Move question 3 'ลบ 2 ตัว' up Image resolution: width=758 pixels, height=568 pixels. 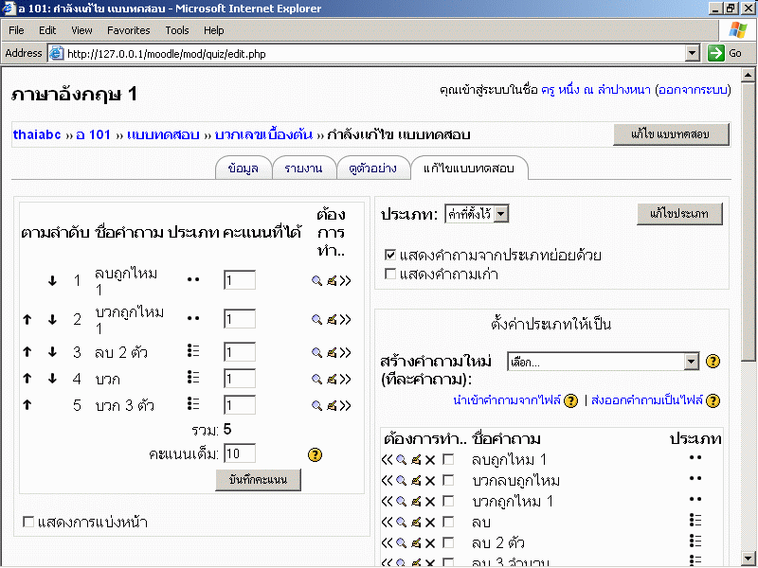27,351
